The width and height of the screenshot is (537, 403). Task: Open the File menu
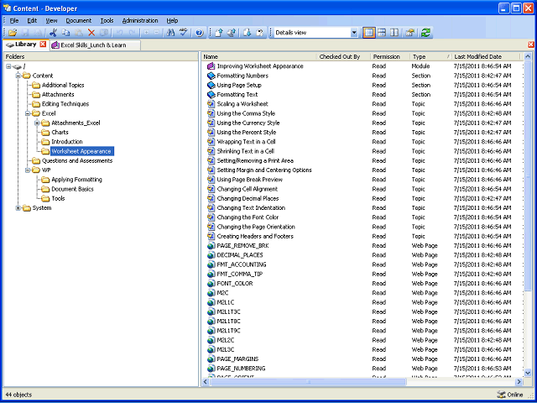(x=14, y=20)
